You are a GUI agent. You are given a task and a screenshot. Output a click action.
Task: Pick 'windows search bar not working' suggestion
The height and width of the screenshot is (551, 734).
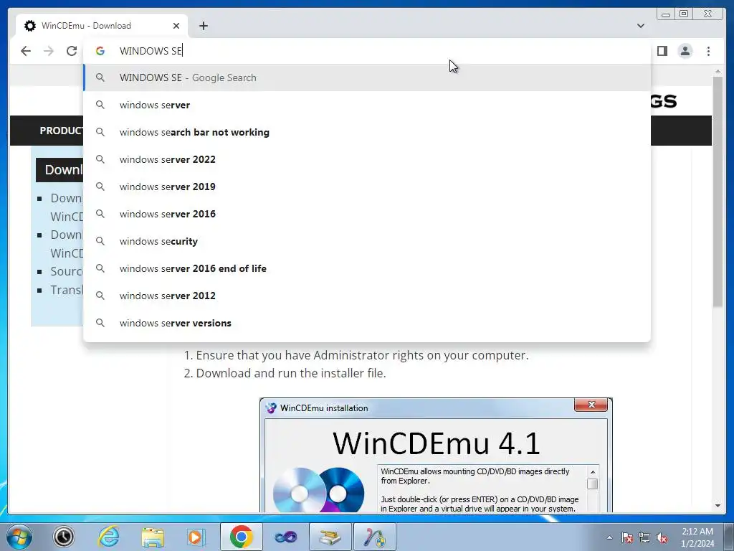pyautogui.click(x=367, y=132)
